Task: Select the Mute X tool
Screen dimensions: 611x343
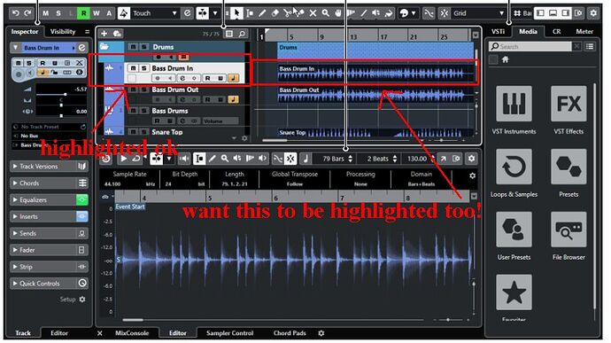Action: click(x=313, y=13)
